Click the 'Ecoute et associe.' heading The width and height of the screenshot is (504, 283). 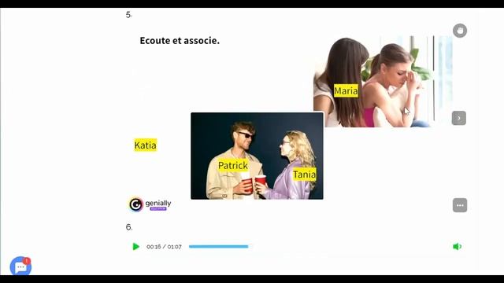(180, 41)
